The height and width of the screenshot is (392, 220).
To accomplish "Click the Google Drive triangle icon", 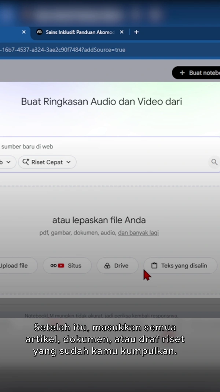I will click(x=107, y=266).
